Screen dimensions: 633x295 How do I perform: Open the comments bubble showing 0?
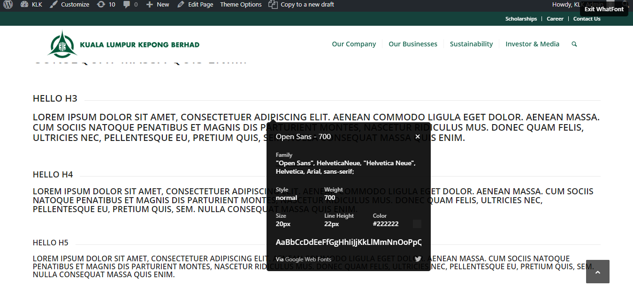tap(130, 5)
